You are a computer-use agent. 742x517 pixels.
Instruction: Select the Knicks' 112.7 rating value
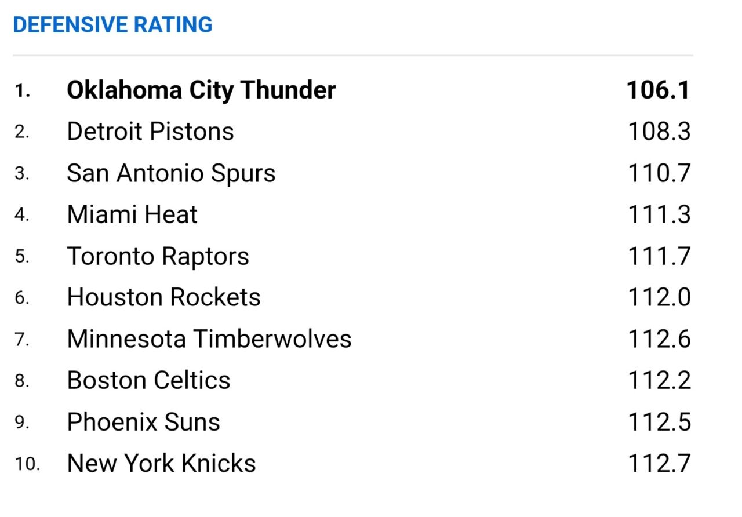659,464
